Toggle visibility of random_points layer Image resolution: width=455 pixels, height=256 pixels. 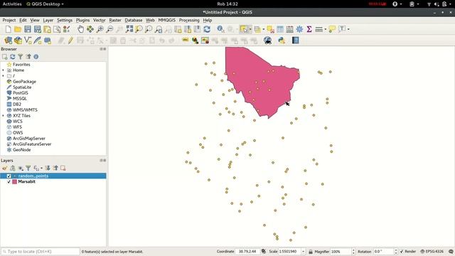9,176
